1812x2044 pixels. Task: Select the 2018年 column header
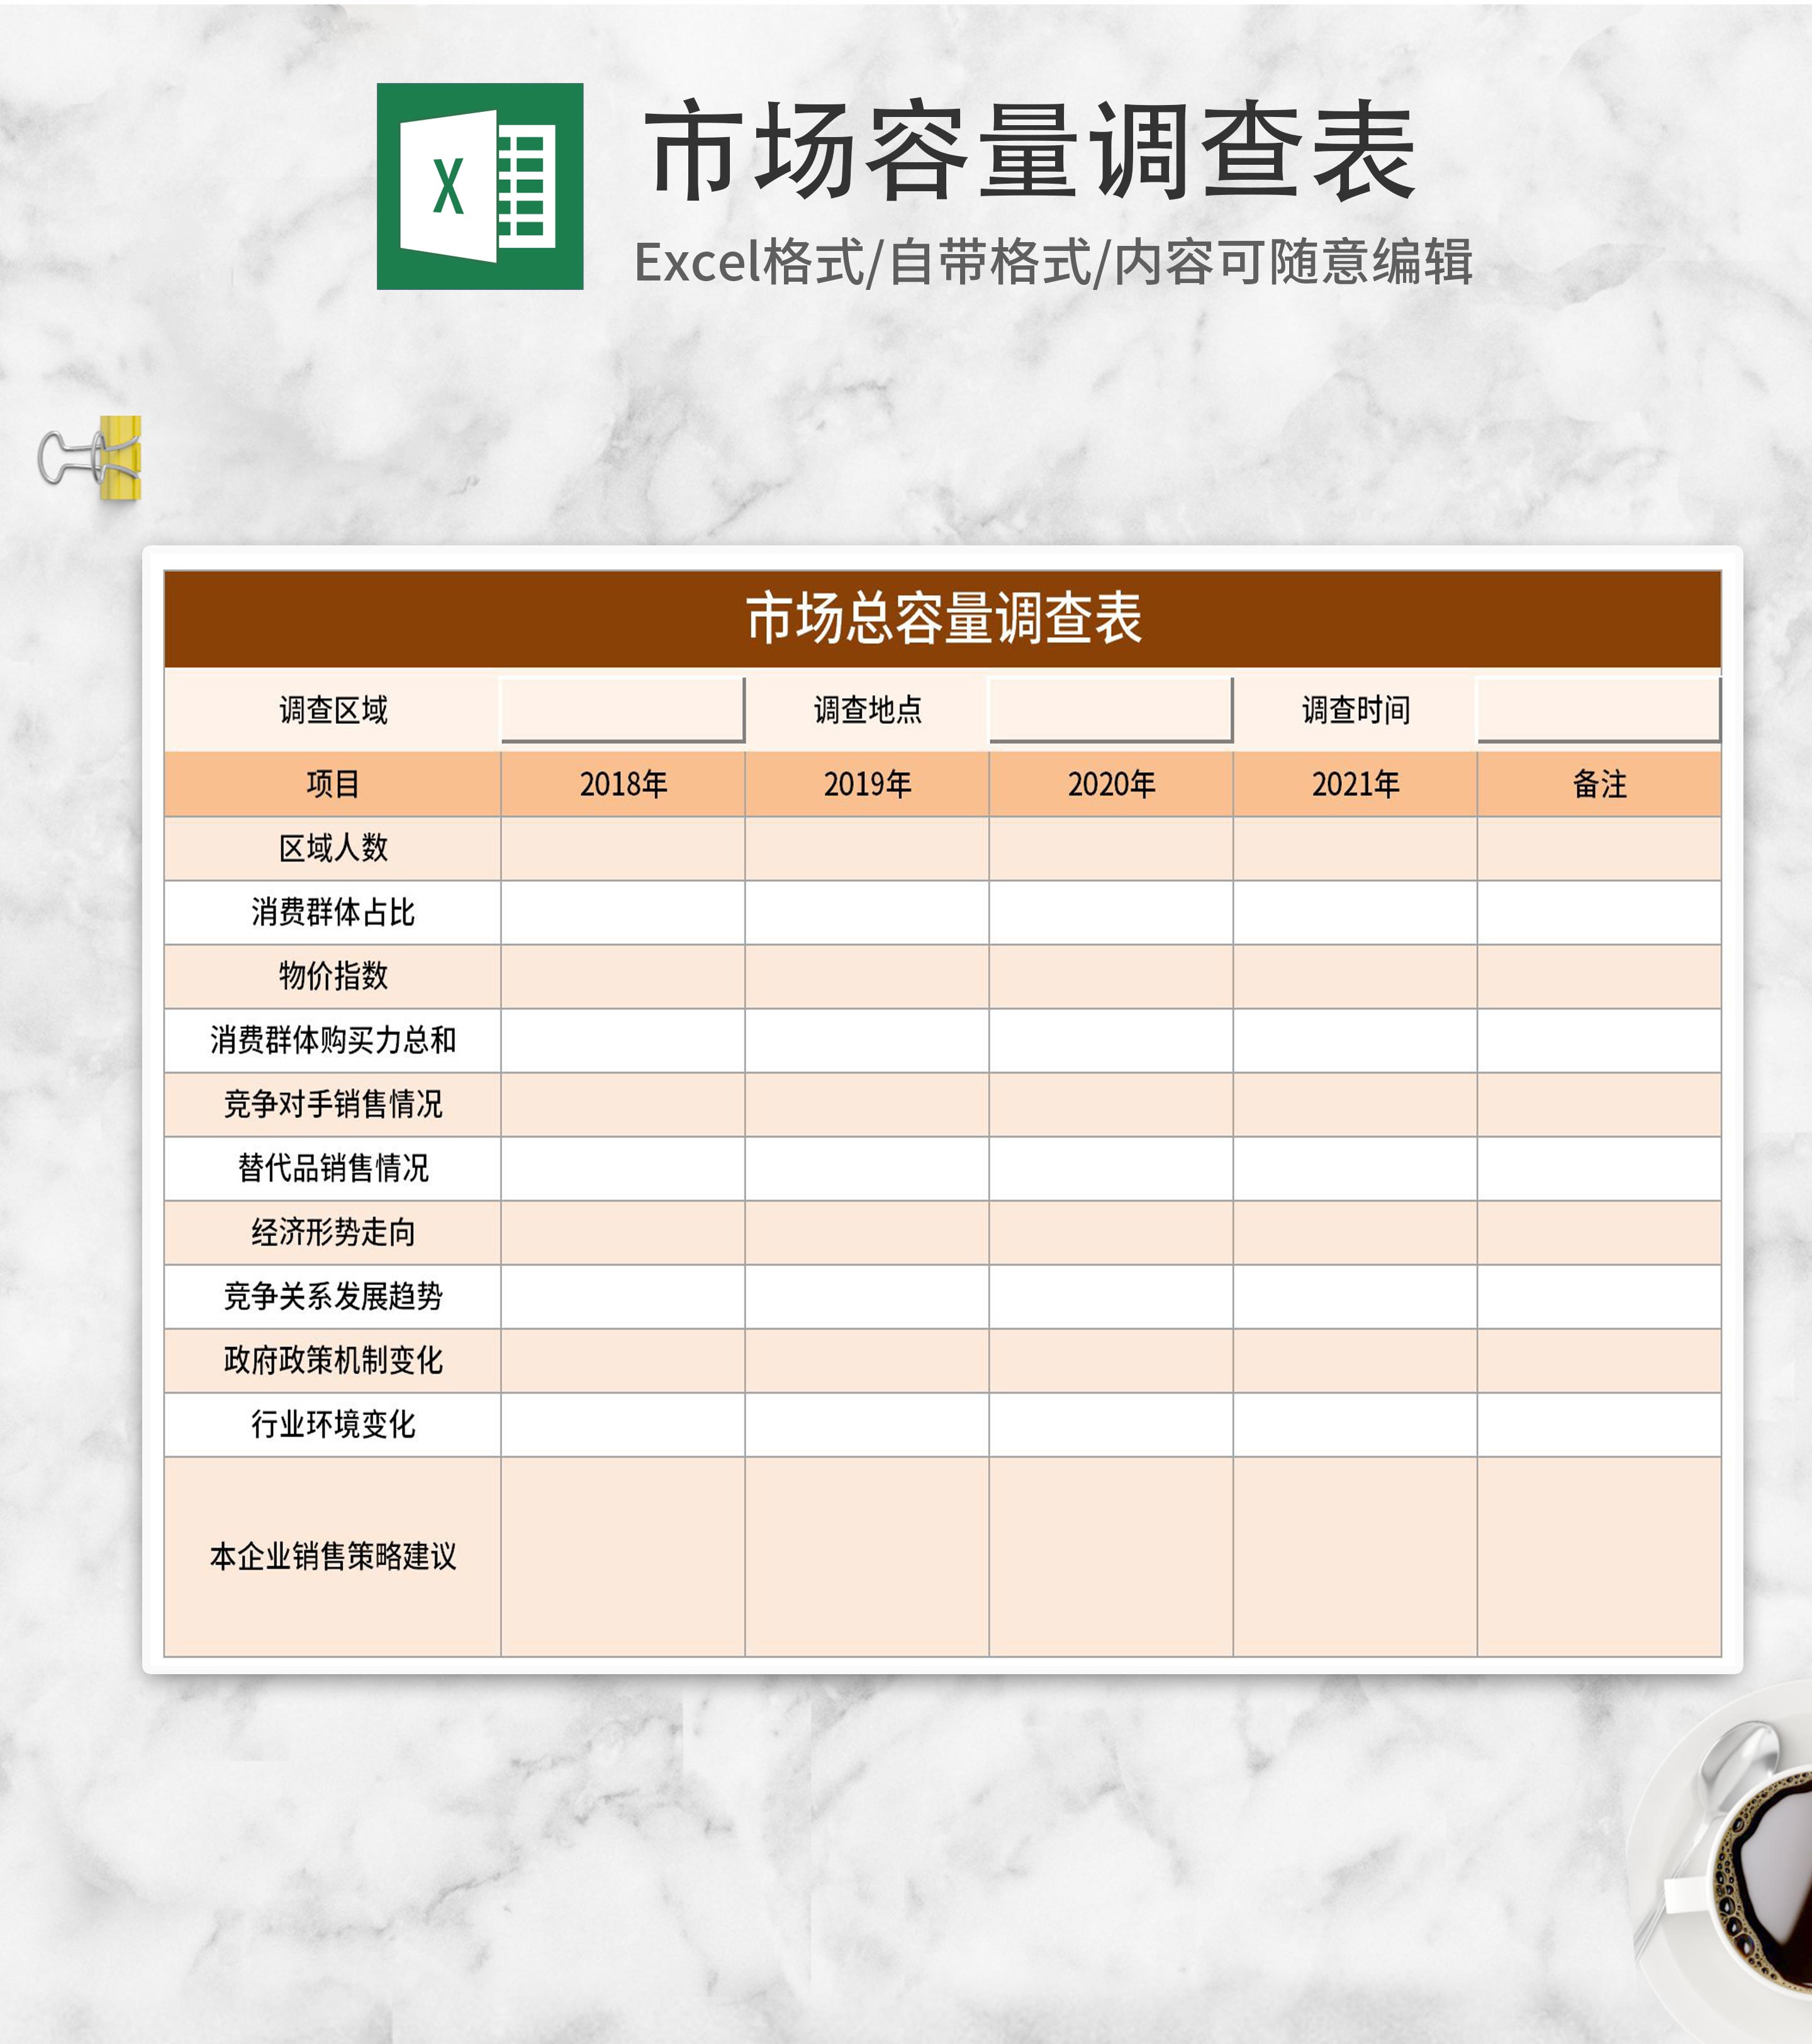pyautogui.click(x=622, y=784)
